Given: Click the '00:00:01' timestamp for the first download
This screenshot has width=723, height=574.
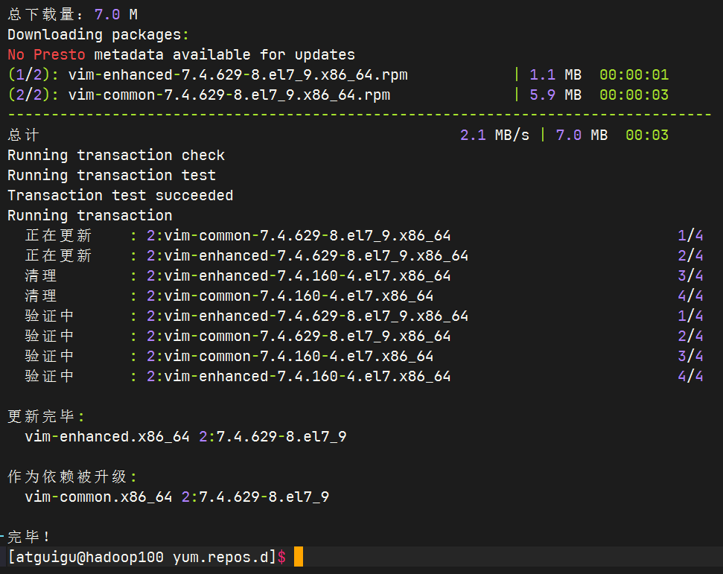Looking at the screenshot, I should click(634, 74).
